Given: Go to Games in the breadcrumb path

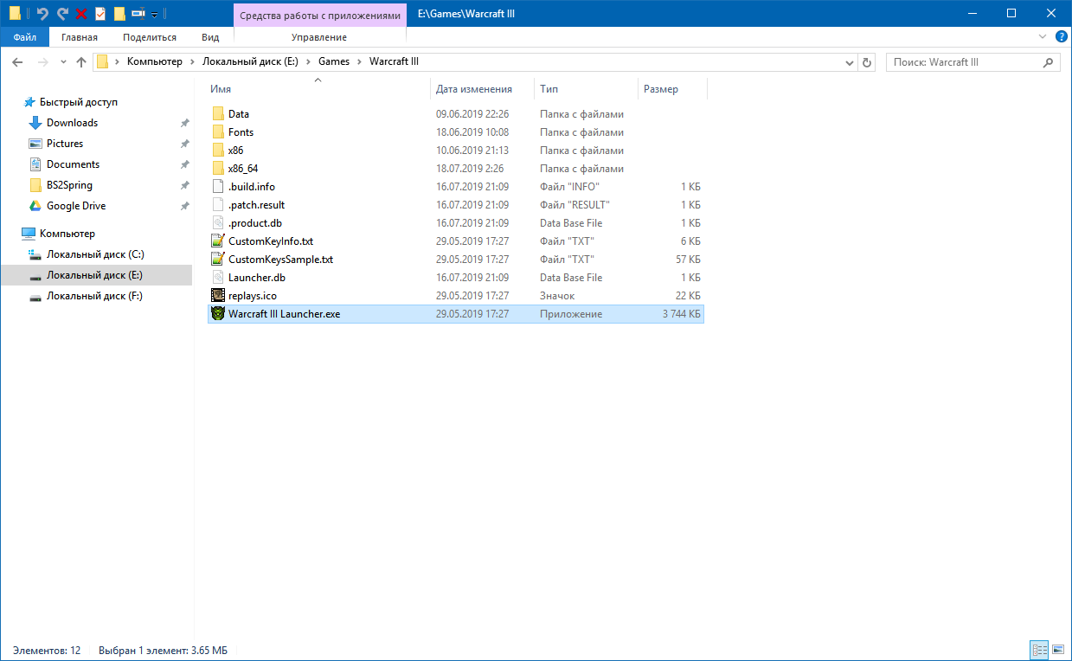Looking at the screenshot, I should pos(334,62).
